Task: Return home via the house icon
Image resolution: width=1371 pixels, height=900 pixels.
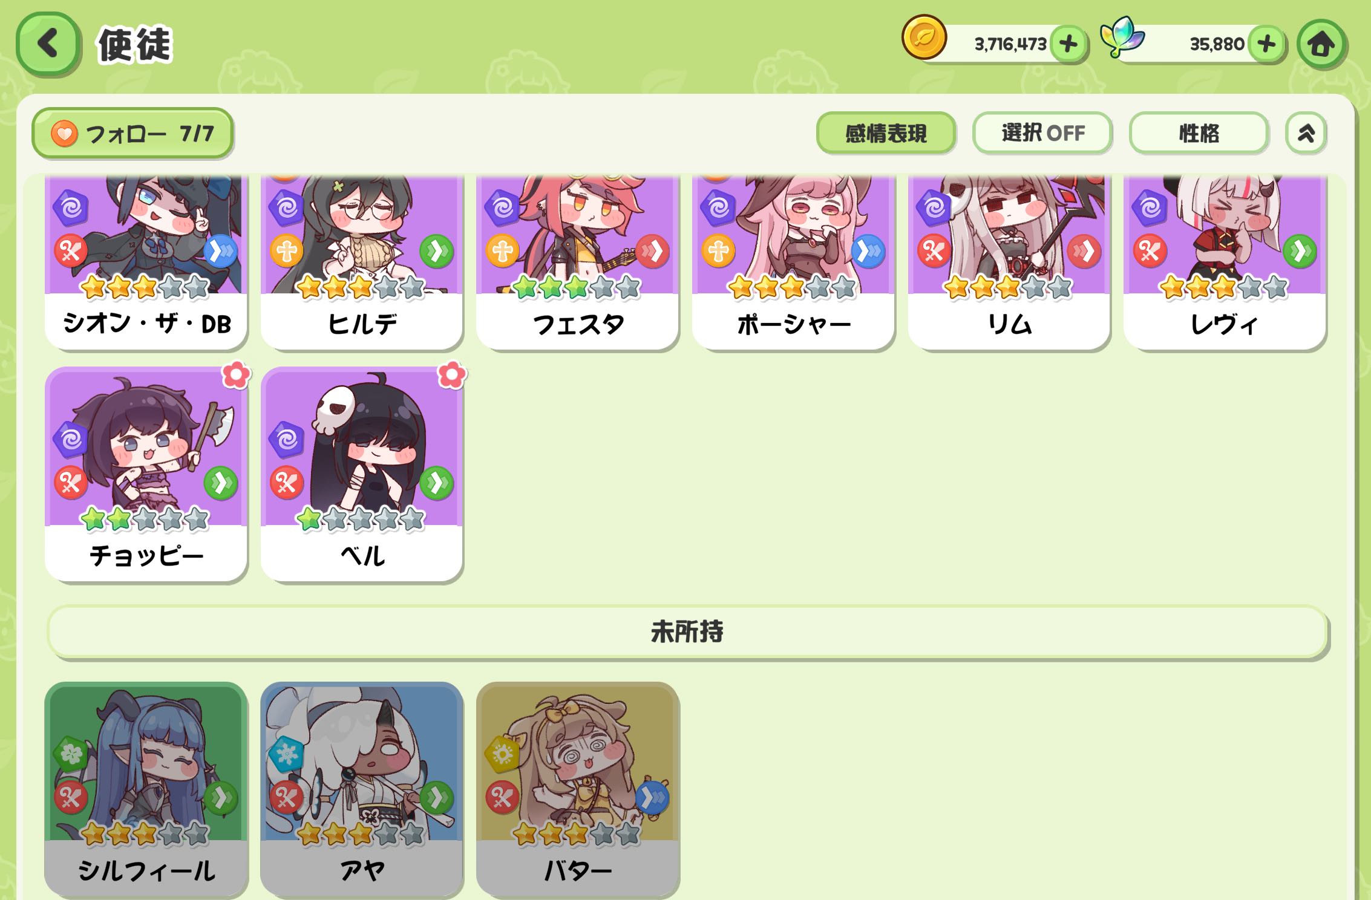Action: (1321, 44)
